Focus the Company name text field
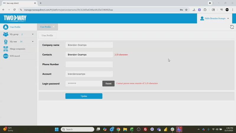This screenshot has height=133, width=236. (x=89, y=45)
